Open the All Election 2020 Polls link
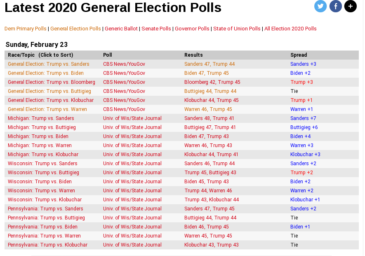The height and width of the screenshot is (256, 365). [x=290, y=28]
